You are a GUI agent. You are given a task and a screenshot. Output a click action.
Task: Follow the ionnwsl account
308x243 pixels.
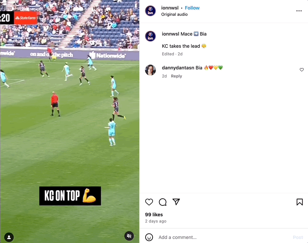point(192,8)
